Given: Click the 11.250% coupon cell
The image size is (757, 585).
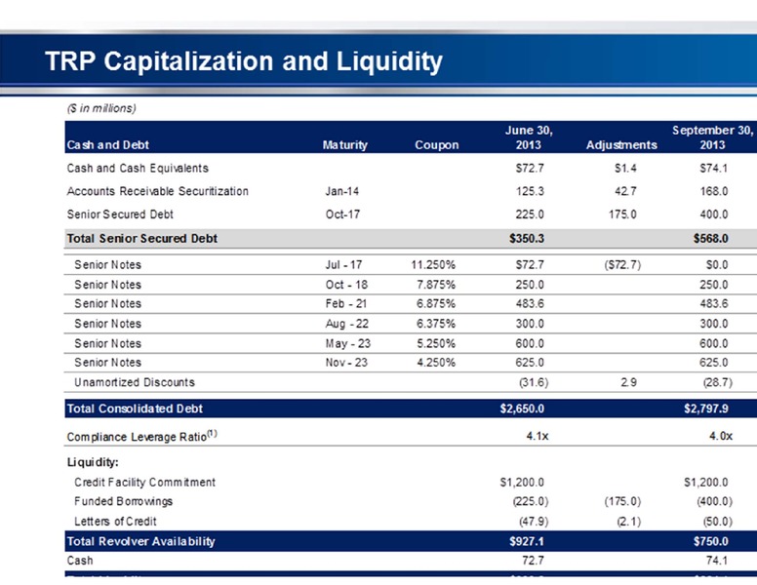Looking at the screenshot, I should 433,265.
